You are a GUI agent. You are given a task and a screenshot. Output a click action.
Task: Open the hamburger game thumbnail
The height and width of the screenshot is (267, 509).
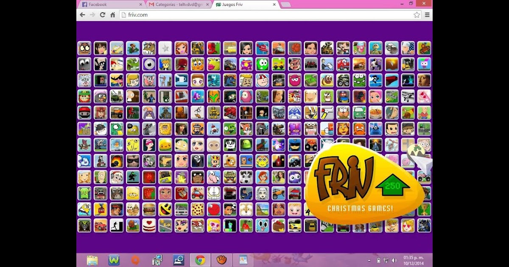[149, 209]
